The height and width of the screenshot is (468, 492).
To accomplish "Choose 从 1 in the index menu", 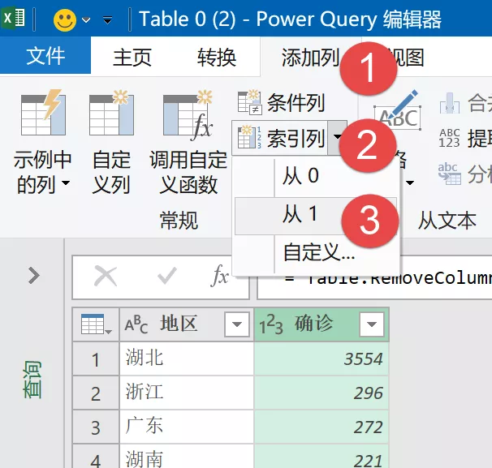I will [x=315, y=215].
